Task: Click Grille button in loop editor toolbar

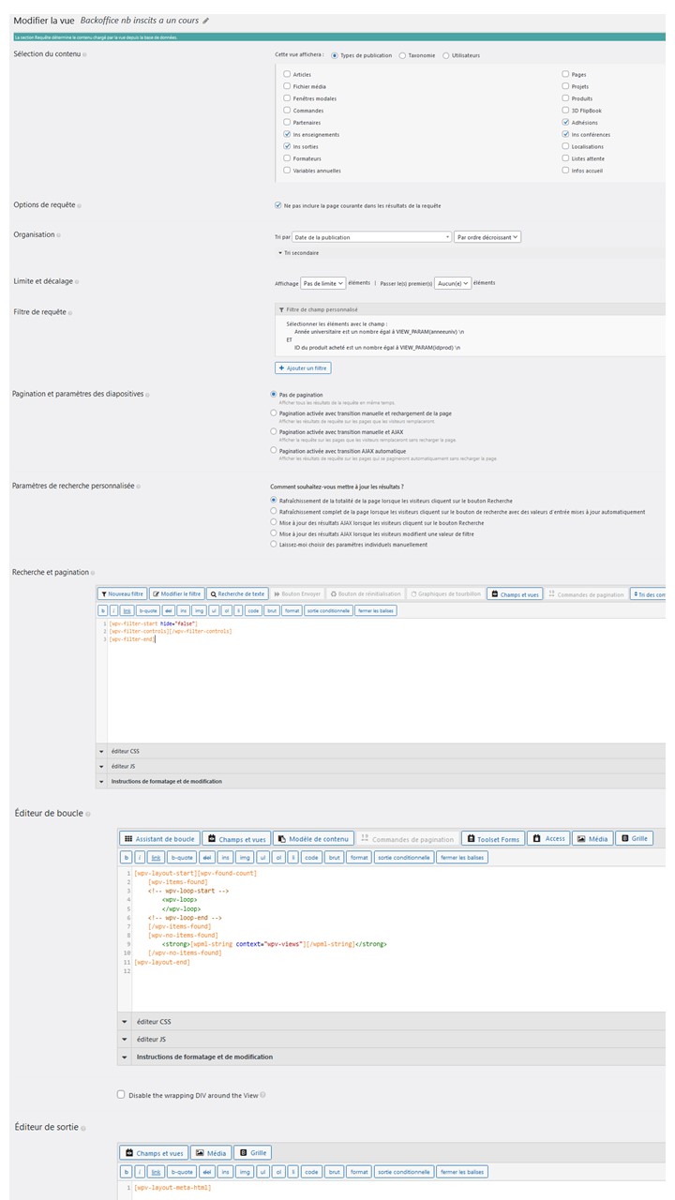Action: tap(634, 838)
